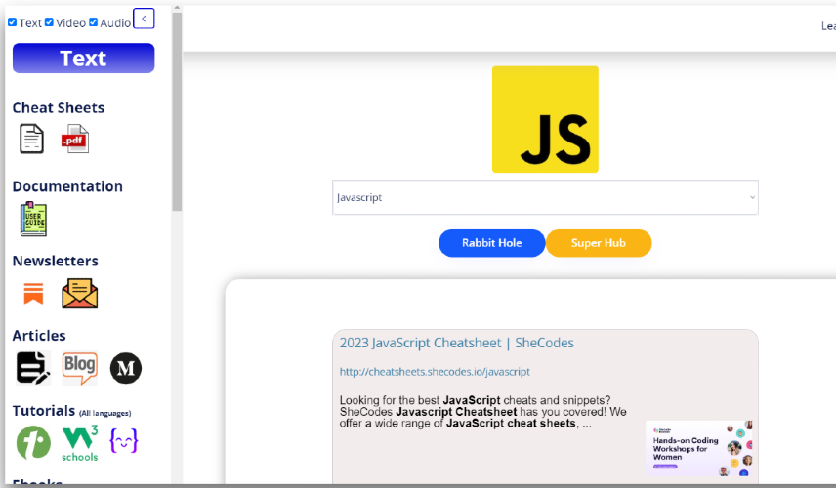Click the Newsletters heading
Image resolution: width=836 pixels, height=488 pixels.
56,261
